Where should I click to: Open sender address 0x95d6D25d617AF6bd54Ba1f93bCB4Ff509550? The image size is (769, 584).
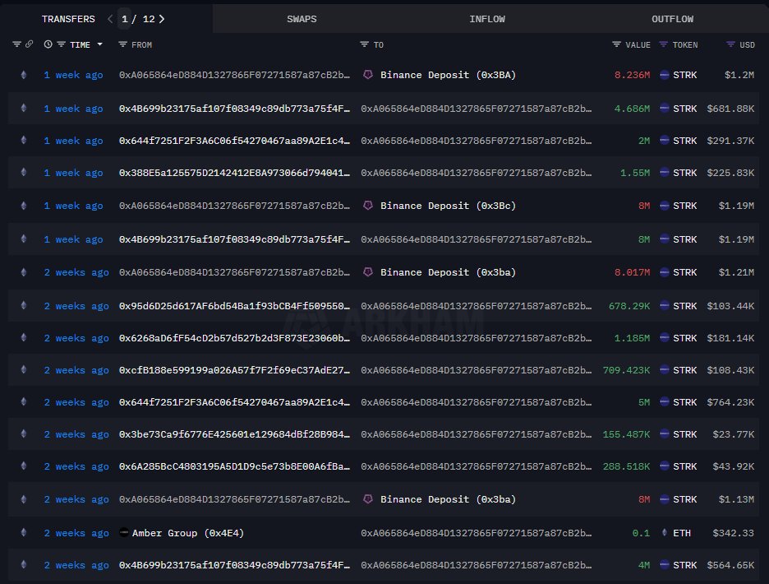(234, 305)
